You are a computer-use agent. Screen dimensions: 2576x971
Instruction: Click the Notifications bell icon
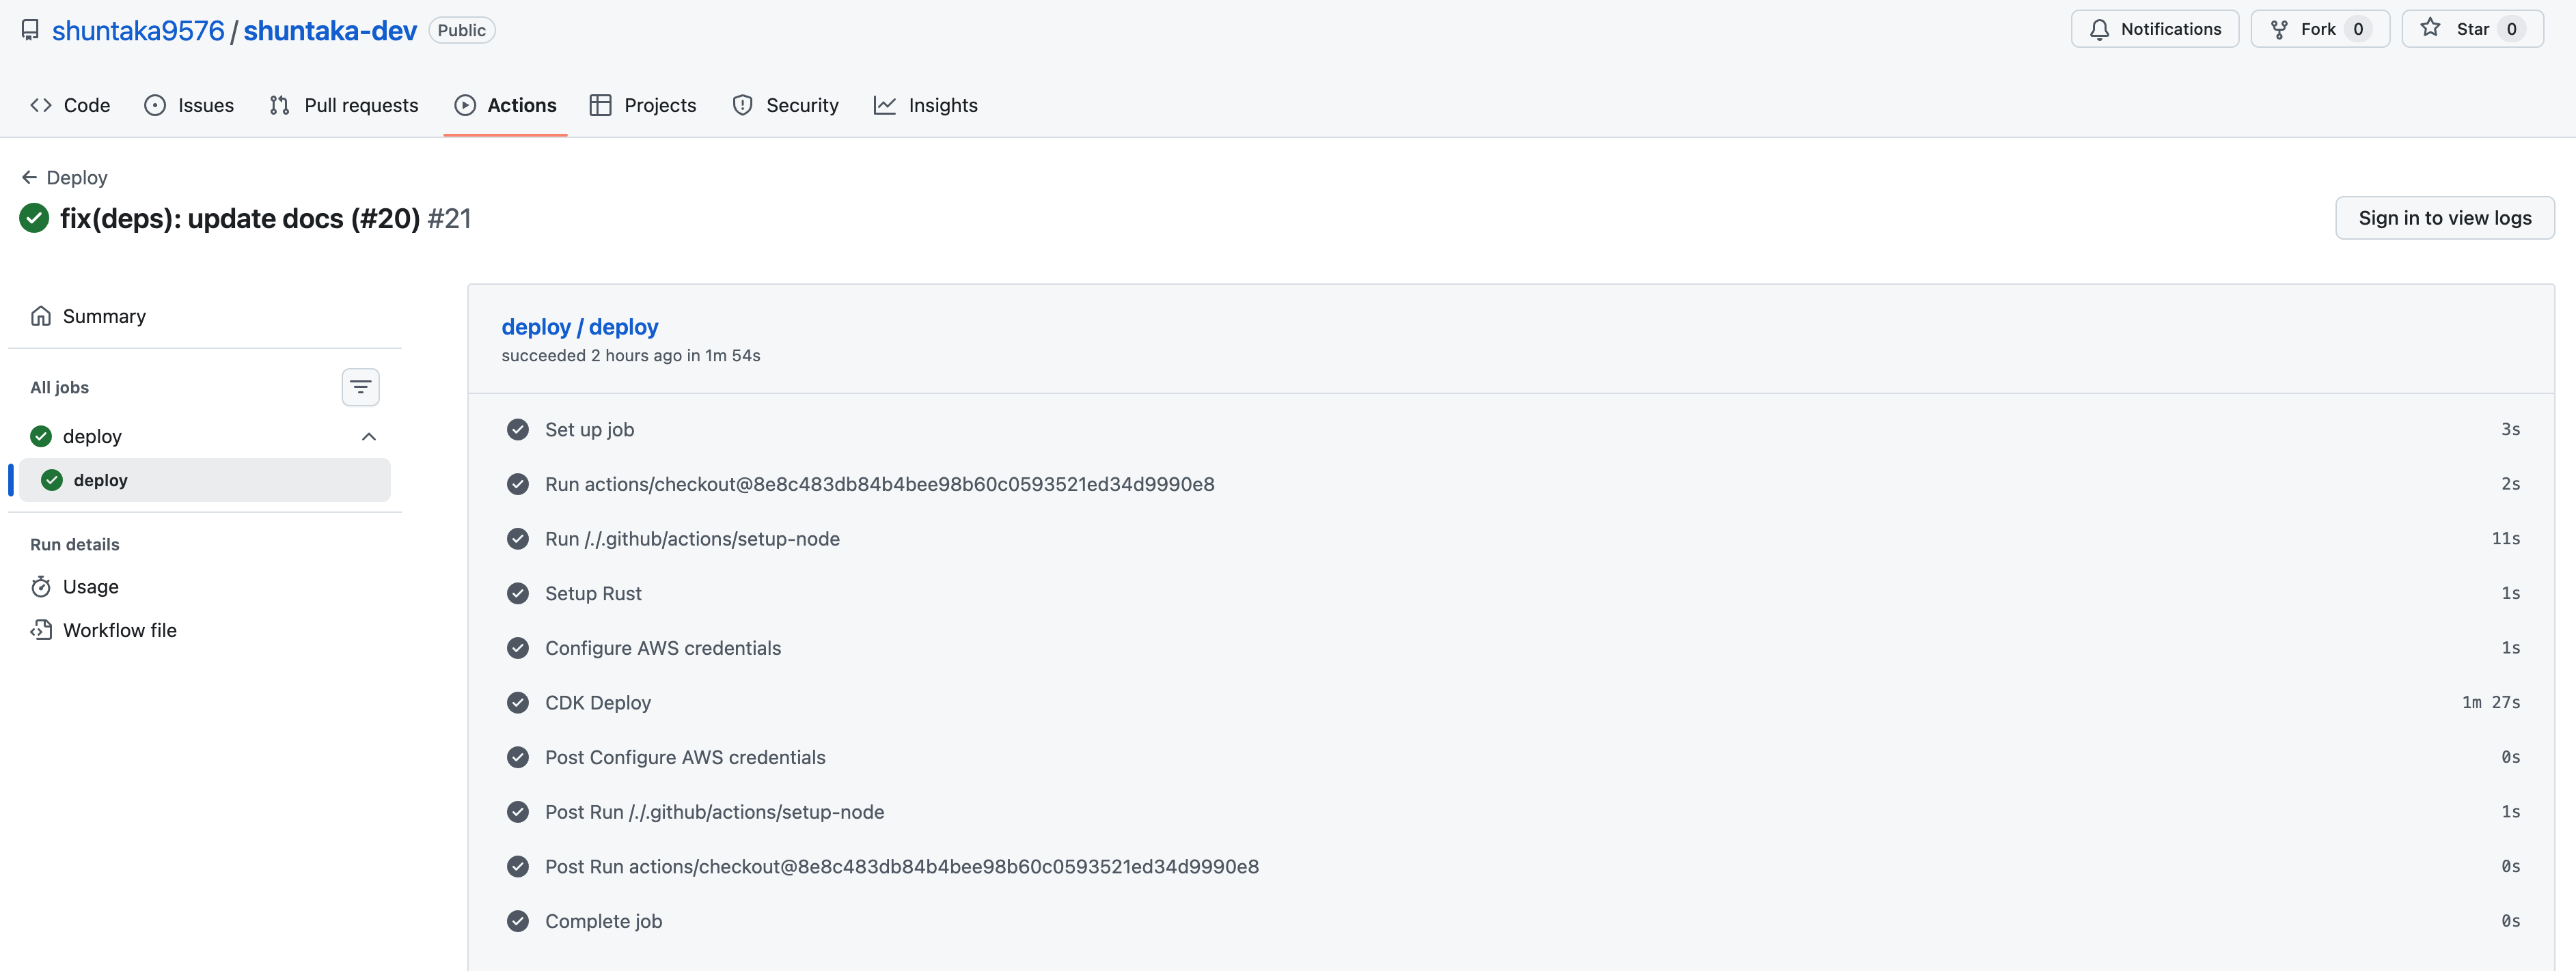point(2099,30)
